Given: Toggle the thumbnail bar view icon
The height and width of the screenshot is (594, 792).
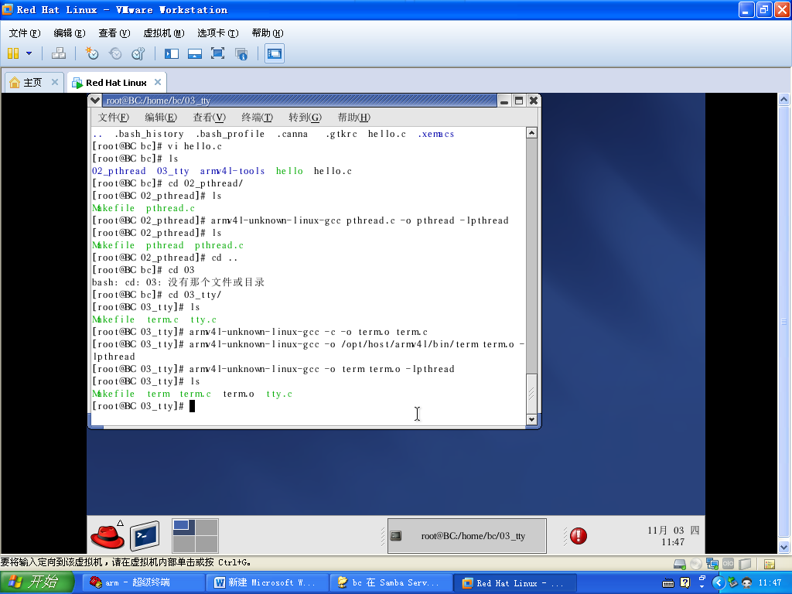Looking at the screenshot, I should 194,53.
